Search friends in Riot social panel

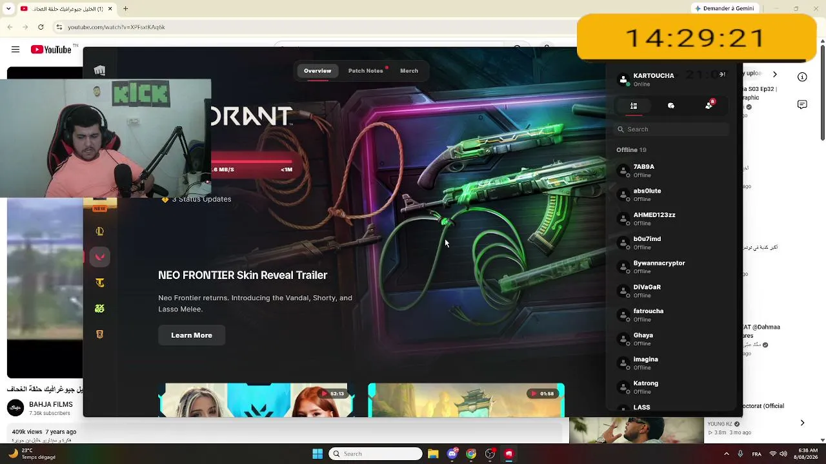671,129
